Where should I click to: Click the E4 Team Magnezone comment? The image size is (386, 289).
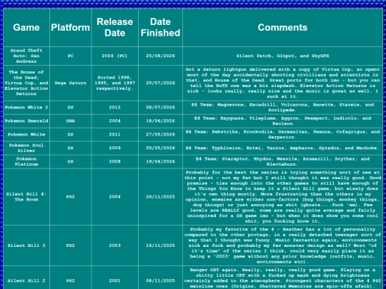pos(282,107)
